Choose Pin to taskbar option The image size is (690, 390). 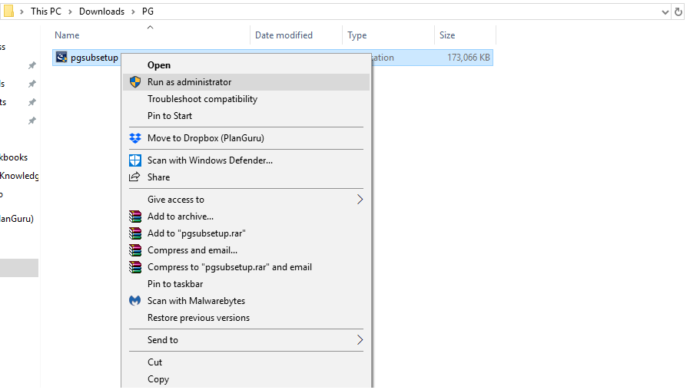point(175,284)
